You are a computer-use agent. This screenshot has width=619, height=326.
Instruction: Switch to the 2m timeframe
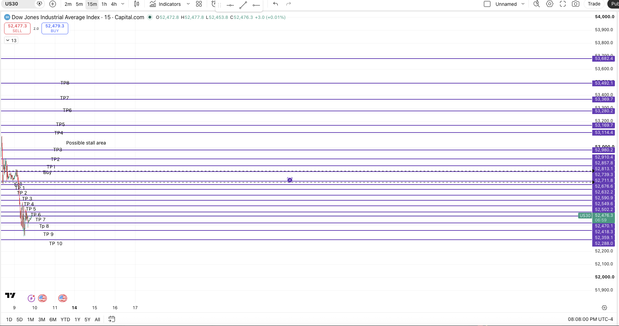(68, 4)
